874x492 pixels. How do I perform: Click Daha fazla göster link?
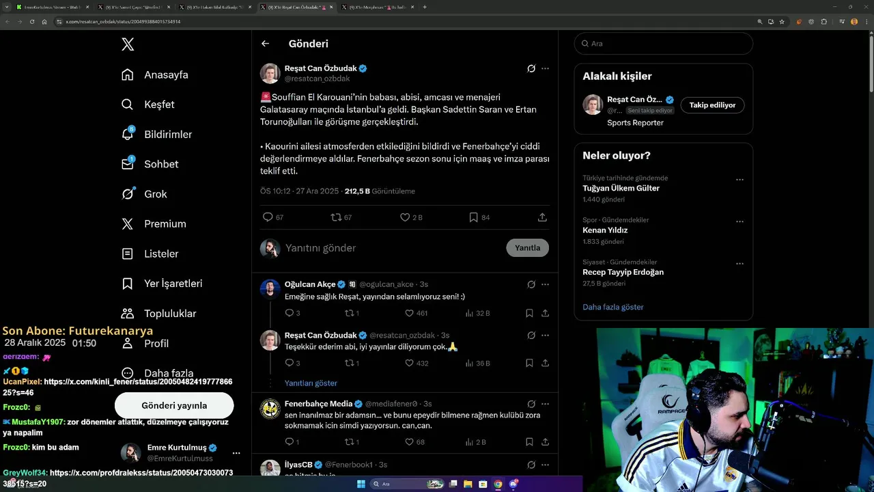(x=612, y=307)
